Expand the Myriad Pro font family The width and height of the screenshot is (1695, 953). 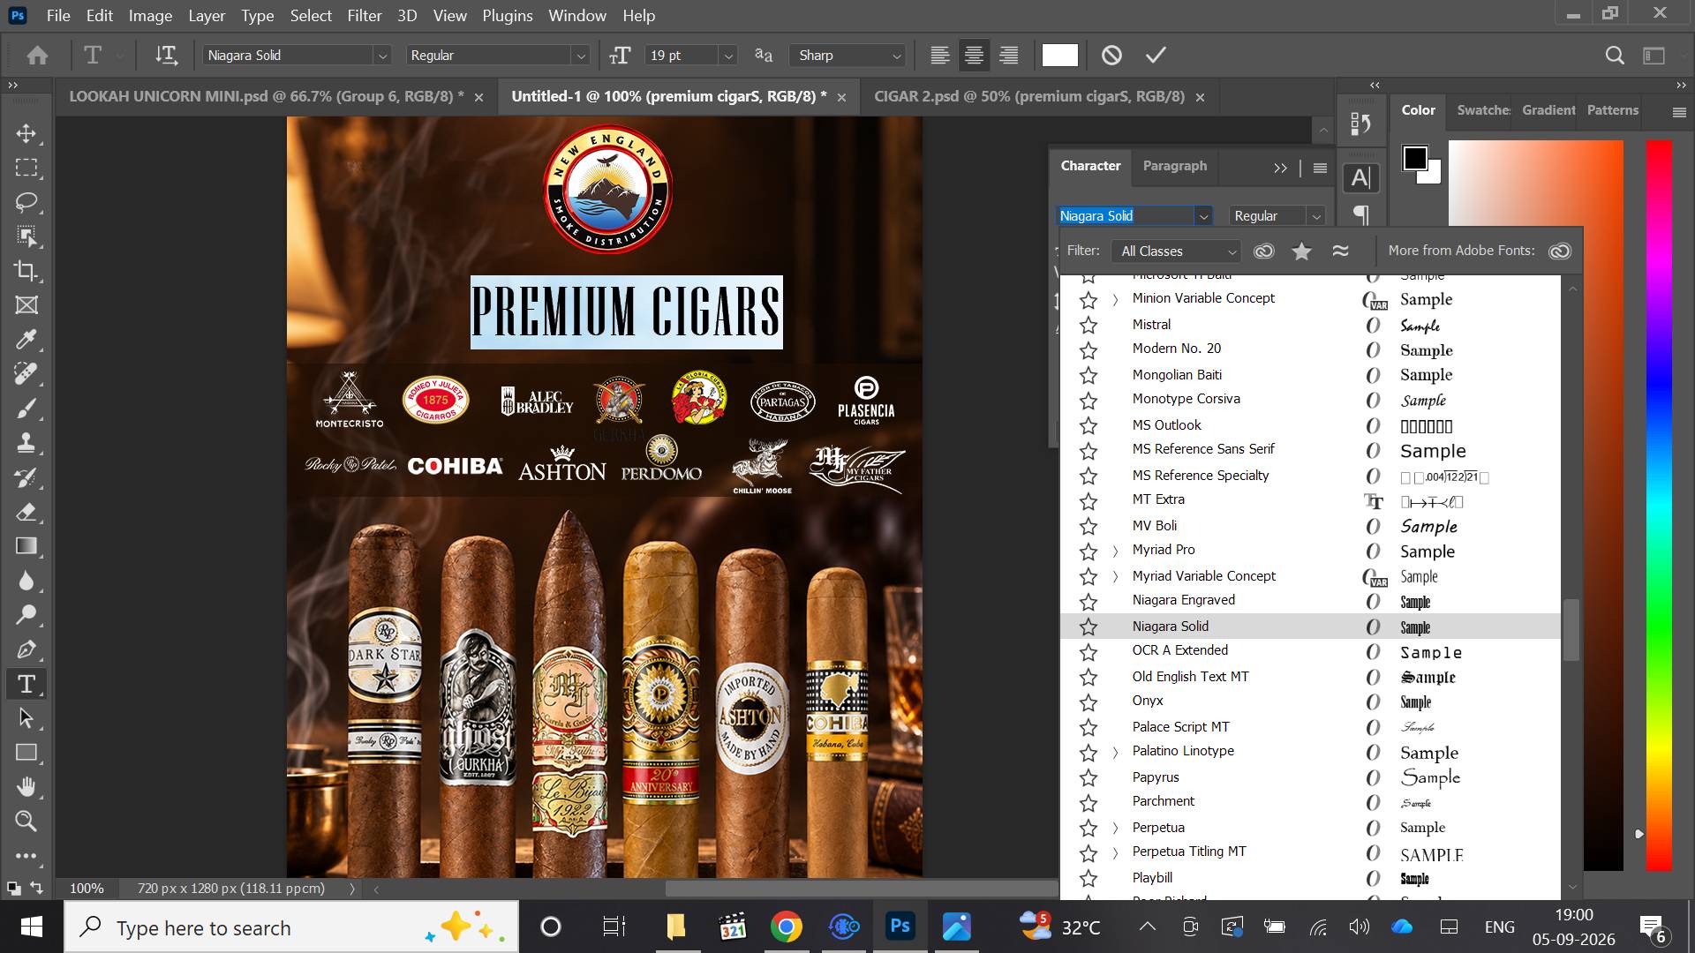click(1115, 551)
